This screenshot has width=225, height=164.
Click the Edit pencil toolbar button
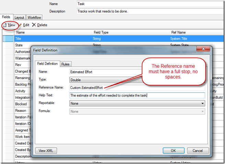pyautogui.click(x=24, y=25)
